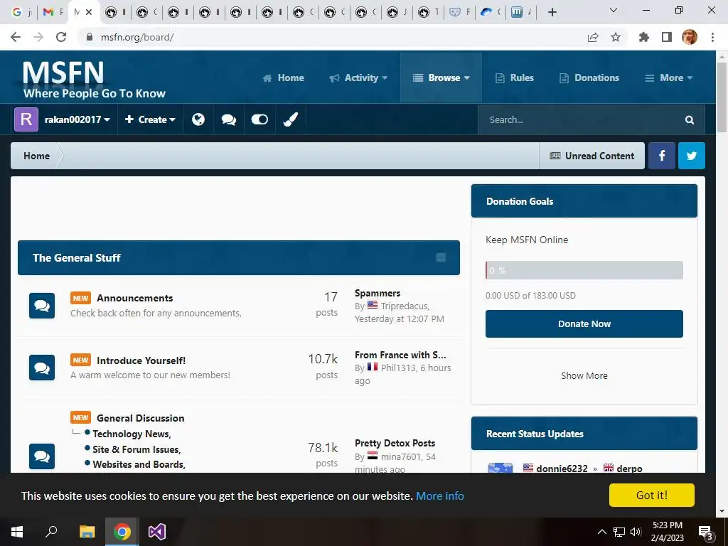Open the Windows Start menu
Screen dimensions: 728x546
17,532
